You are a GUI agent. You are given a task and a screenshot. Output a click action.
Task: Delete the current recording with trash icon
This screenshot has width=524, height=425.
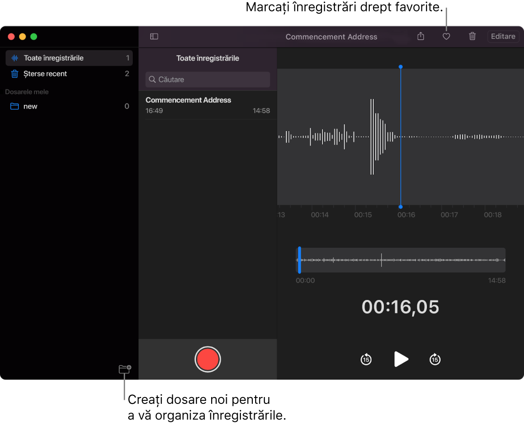tap(472, 36)
